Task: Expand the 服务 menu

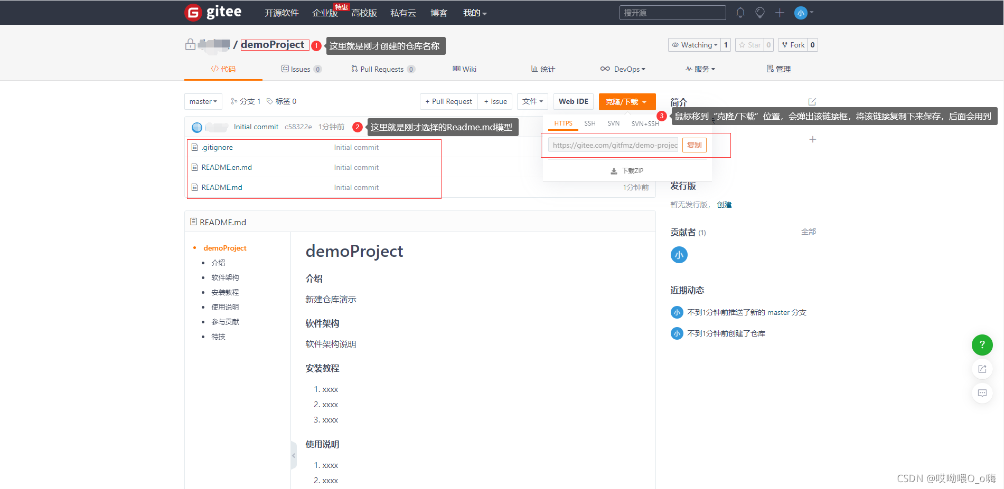Action: pyautogui.click(x=700, y=69)
